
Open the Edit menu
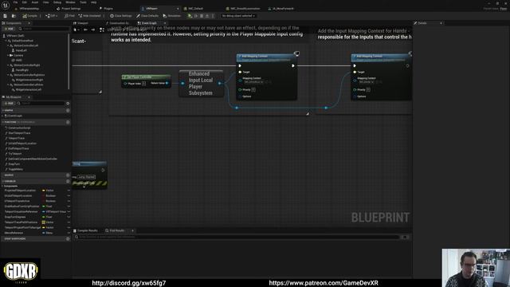point(25,2)
